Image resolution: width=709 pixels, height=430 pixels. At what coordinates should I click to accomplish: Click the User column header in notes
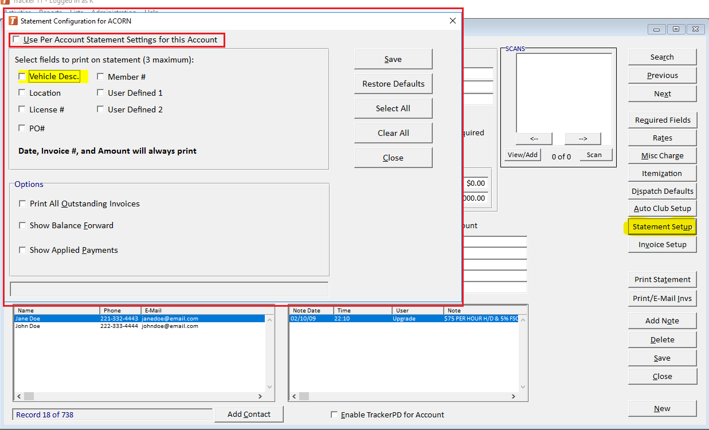418,310
